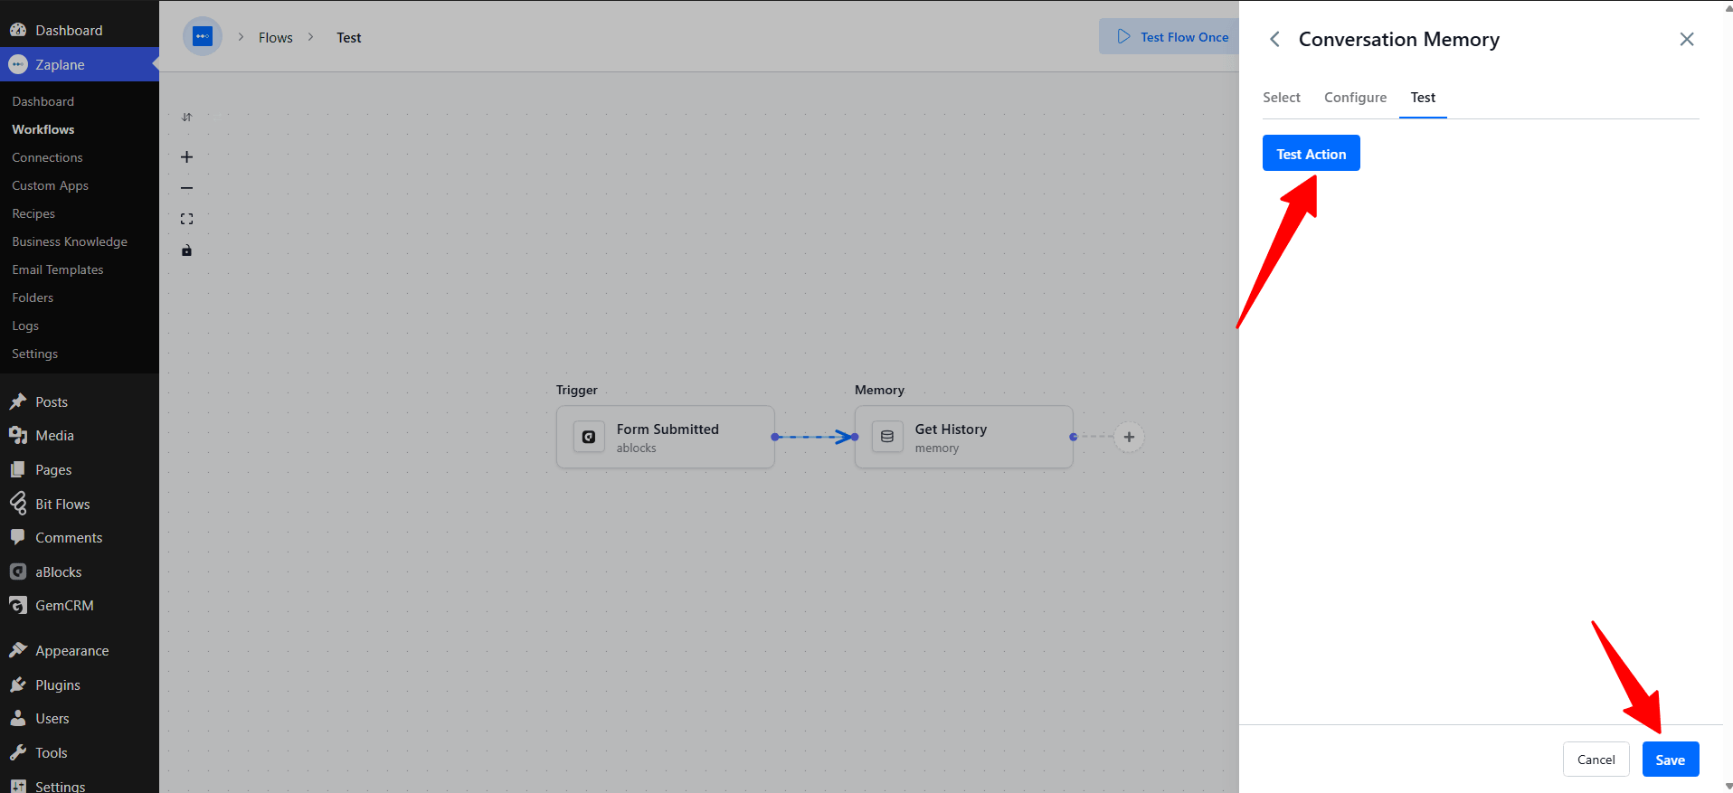Close the Conversation Memory panel
The width and height of the screenshot is (1733, 793).
click(x=1687, y=39)
